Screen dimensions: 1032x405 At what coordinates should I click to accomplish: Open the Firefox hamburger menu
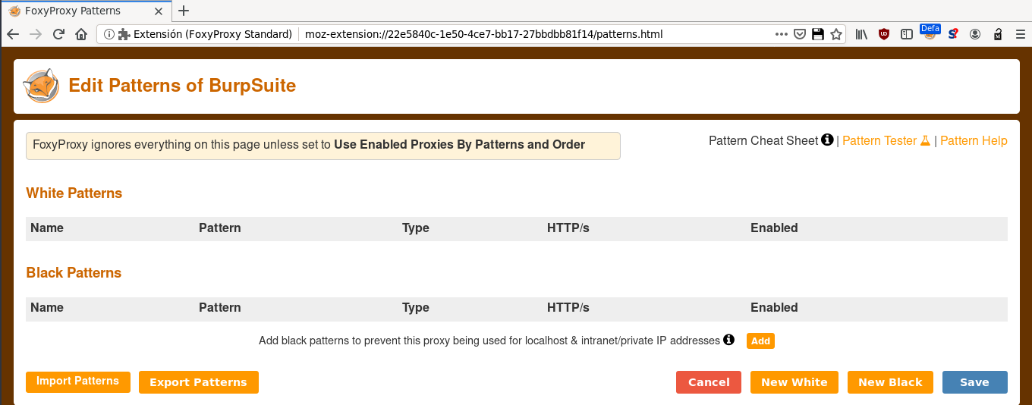point(1021,34)
